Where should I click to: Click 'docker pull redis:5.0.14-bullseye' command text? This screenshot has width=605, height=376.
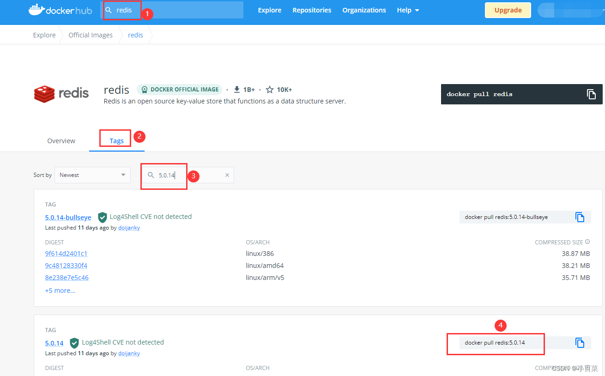(x=506, y=217)
